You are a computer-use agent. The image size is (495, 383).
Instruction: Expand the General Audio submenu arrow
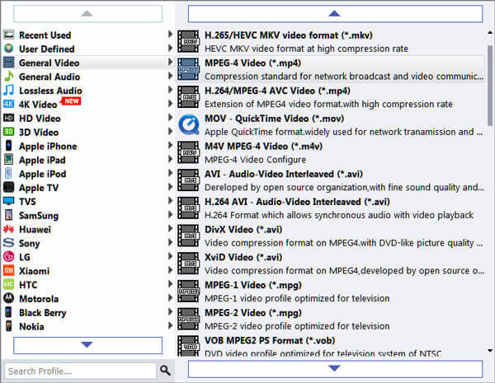(170, 76)
